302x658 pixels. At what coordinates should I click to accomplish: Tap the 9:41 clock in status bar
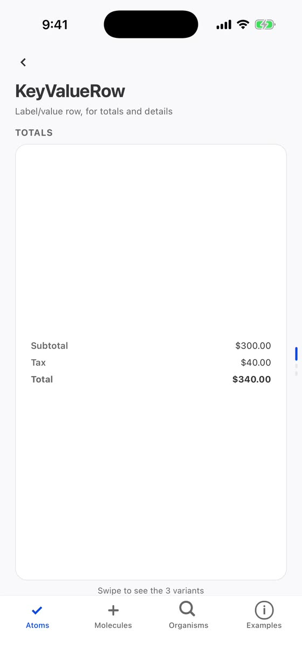pyautogui.click(x=55, y=25)
